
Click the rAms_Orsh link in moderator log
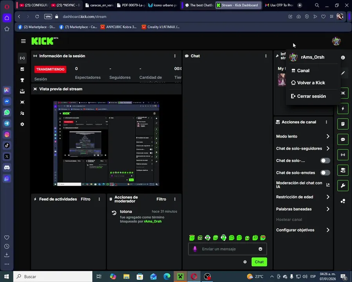click(x=153, y=222)
